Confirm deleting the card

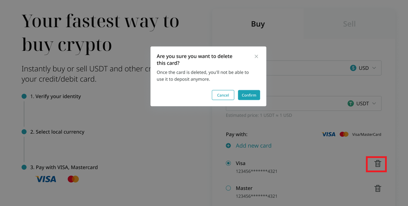[249, 95]
